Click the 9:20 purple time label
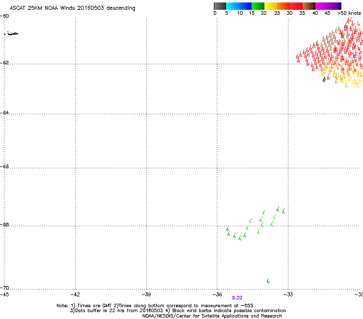This screenshot has width=363, height=319. coord(237,298)
